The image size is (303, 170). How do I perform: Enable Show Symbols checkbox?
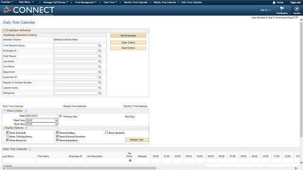(107, 132)
